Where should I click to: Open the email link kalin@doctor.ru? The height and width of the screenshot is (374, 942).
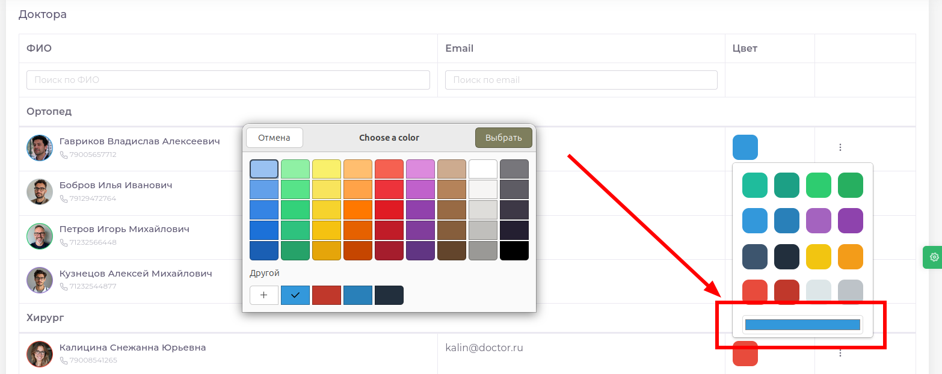[x=484, y=347]
